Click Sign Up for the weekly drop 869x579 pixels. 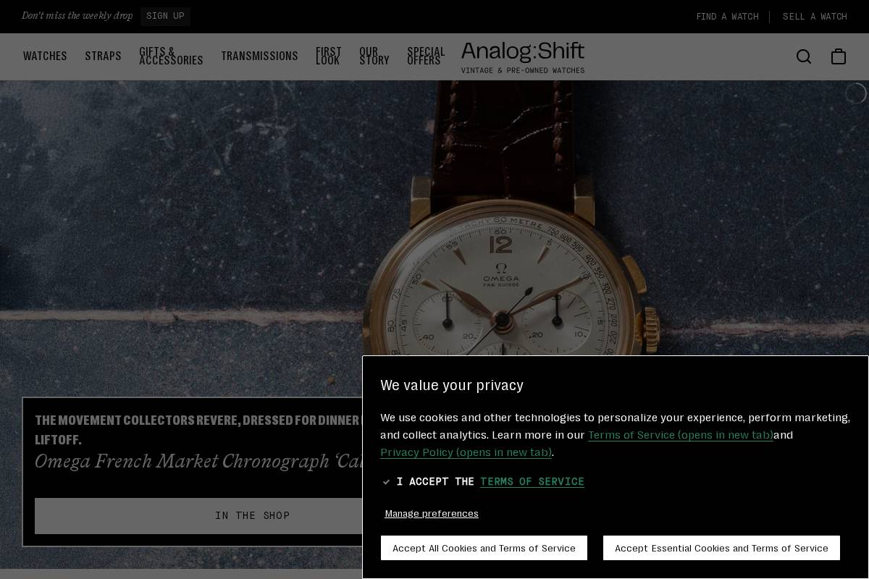pos(165,17)
